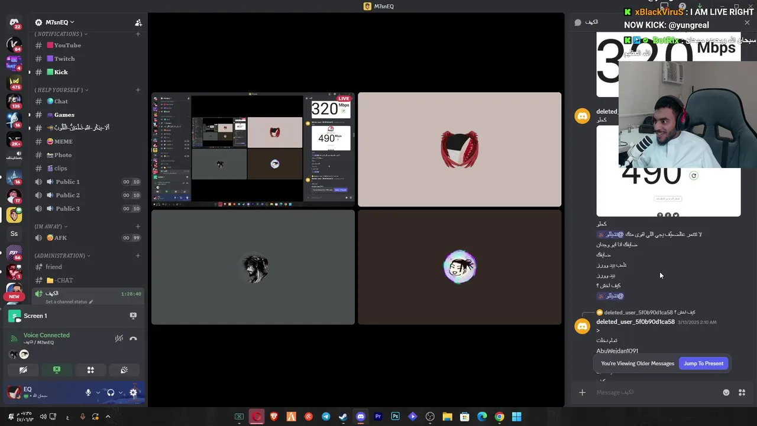Image resolution: width=757 pixels, height=426 pixels.
Task: Join the AFK voice channel
Action: 86,238
